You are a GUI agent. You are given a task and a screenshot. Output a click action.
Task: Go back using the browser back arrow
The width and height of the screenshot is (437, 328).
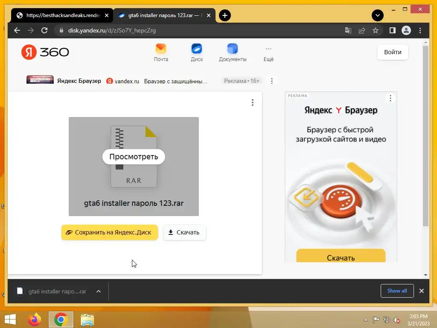click(x=17, y=30)
